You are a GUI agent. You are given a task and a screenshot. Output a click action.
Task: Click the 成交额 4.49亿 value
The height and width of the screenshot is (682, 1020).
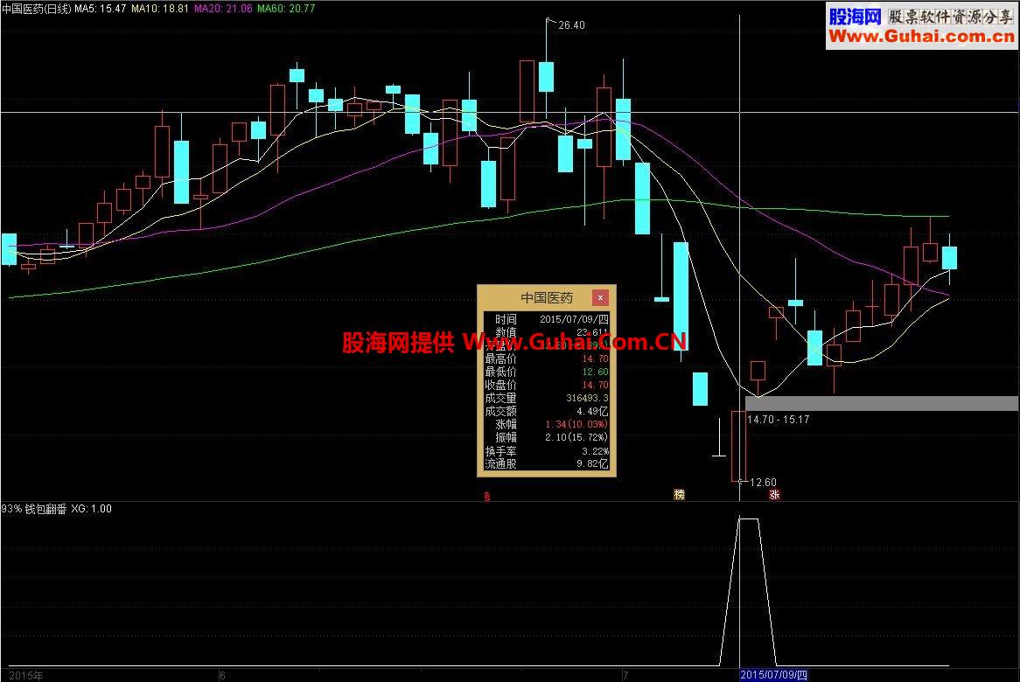pos(592,412)
